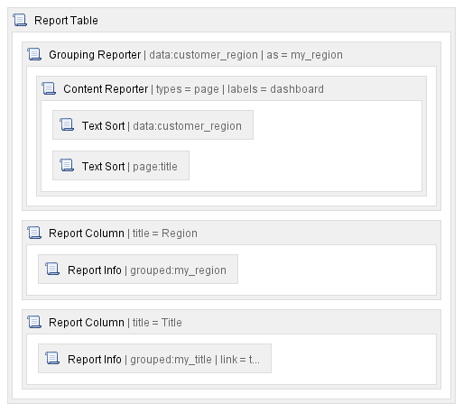
Task: Click the Grouping Reporter macro icon
Action: (x=34, y=54)
